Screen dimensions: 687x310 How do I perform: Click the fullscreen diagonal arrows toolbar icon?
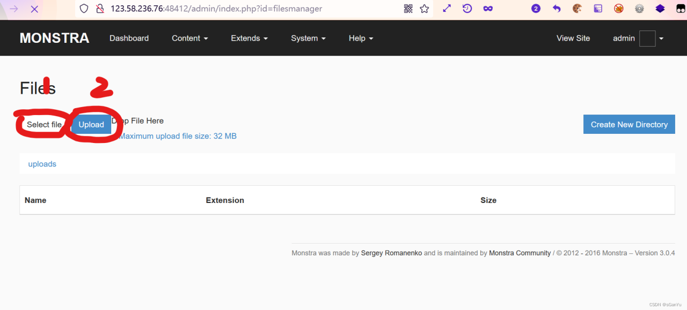point(447,9)
